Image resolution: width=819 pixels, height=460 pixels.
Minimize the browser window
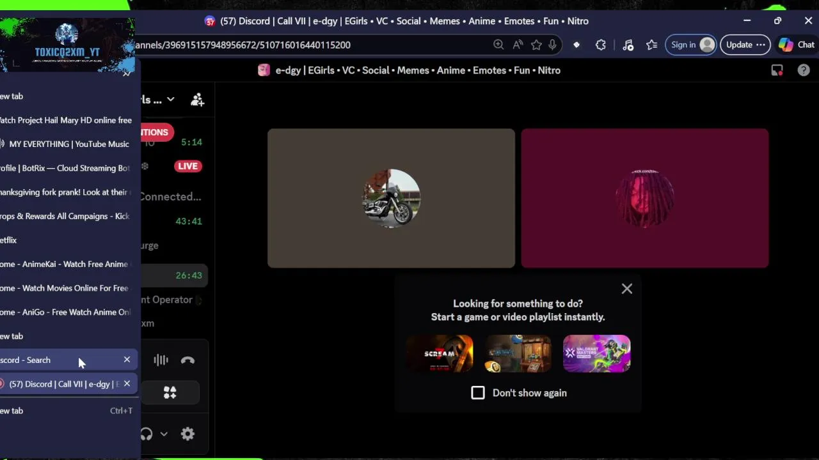coord(747,21)
